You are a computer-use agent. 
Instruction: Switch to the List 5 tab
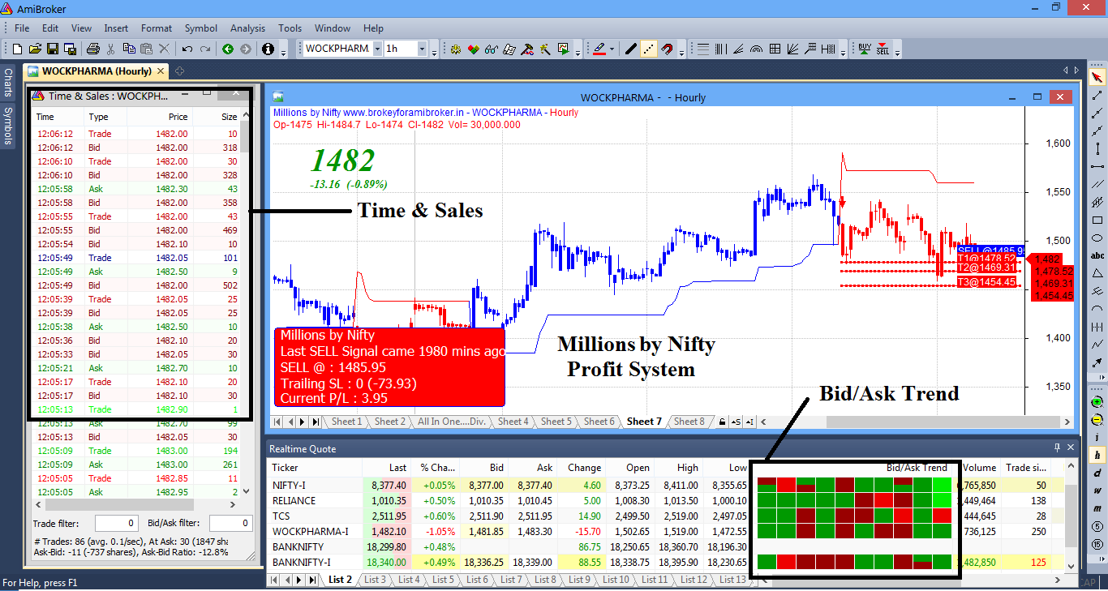443,580
